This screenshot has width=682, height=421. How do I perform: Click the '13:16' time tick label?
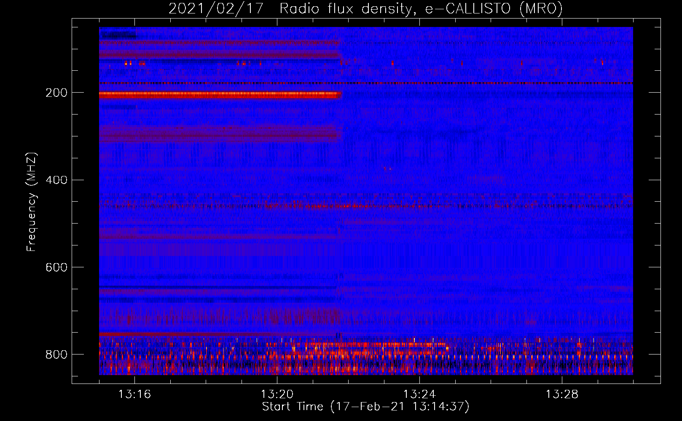click(x=134, y=394)
